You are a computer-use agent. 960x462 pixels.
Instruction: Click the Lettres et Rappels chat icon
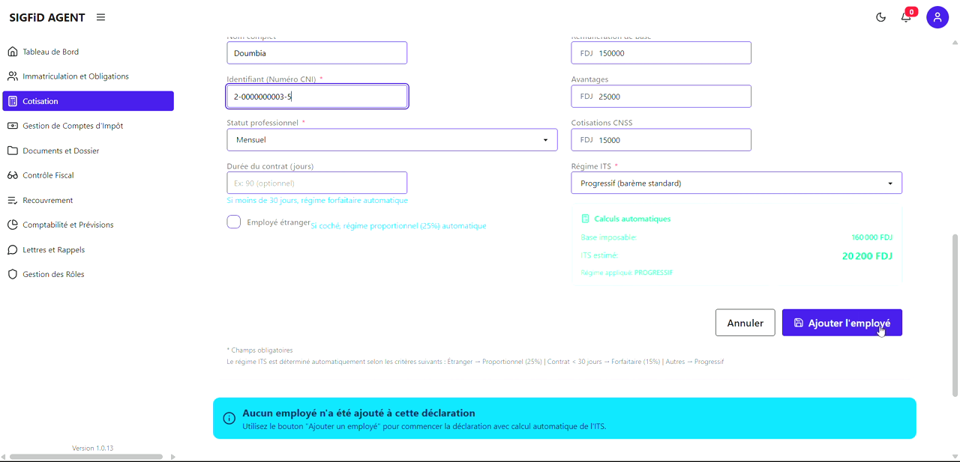point(13,249)
